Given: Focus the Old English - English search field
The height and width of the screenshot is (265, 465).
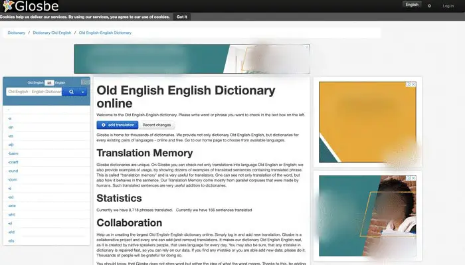Looking at the screenshot, I should (x=34, y=92).
